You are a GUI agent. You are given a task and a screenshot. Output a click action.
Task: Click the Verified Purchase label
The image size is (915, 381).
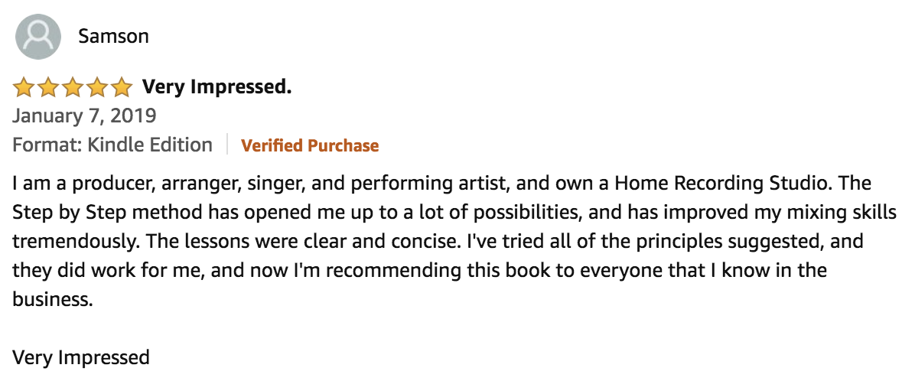310,145
